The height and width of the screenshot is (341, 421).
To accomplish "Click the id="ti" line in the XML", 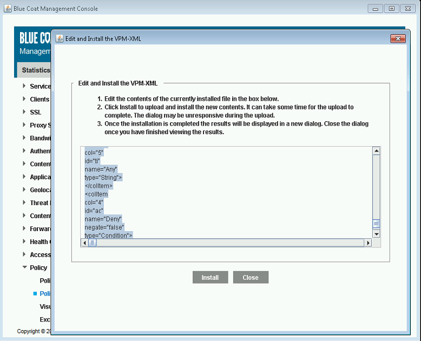I will [93, 161].
